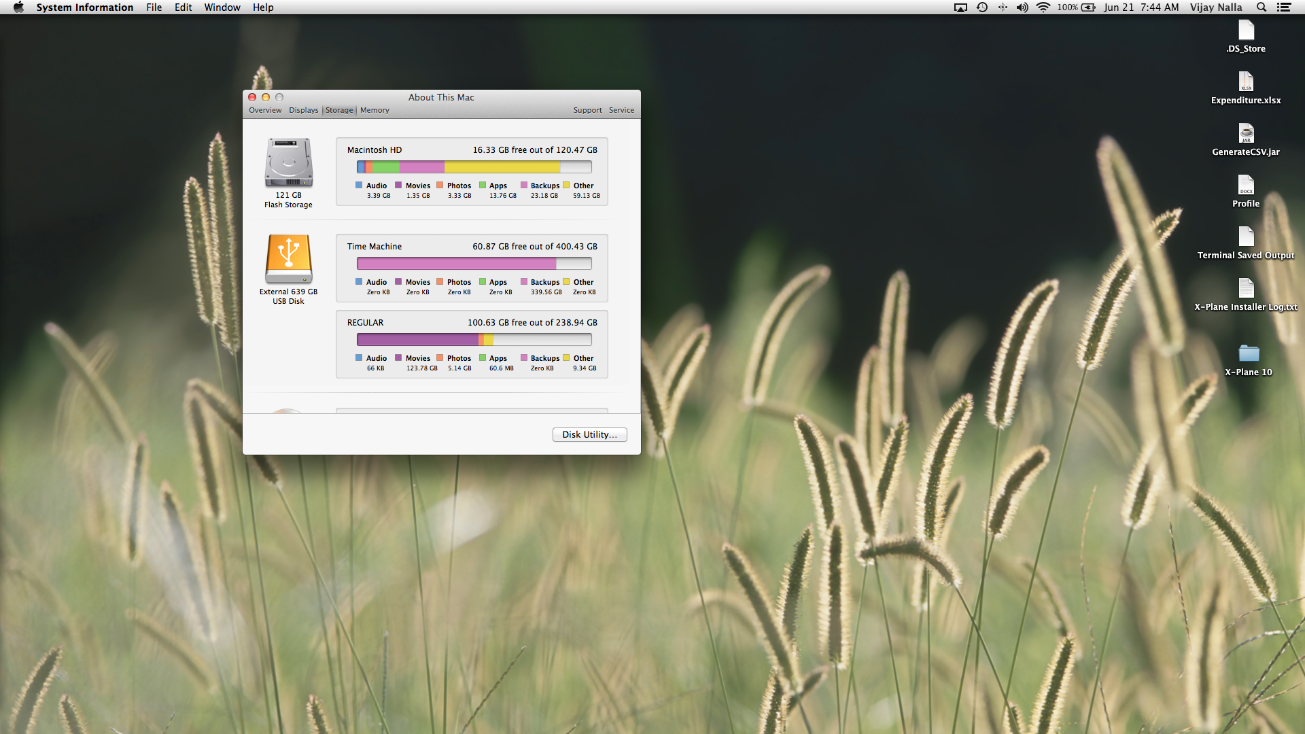Click the '5.14 GB' Photos value
This screenshot has width=1305, height=734.
pos(459,368)
